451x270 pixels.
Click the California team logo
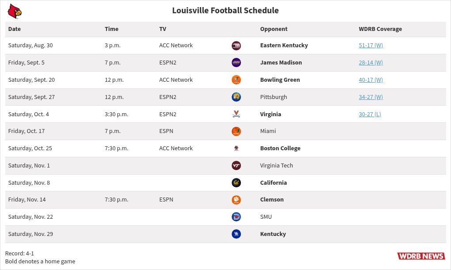click(x=236, y=183)
